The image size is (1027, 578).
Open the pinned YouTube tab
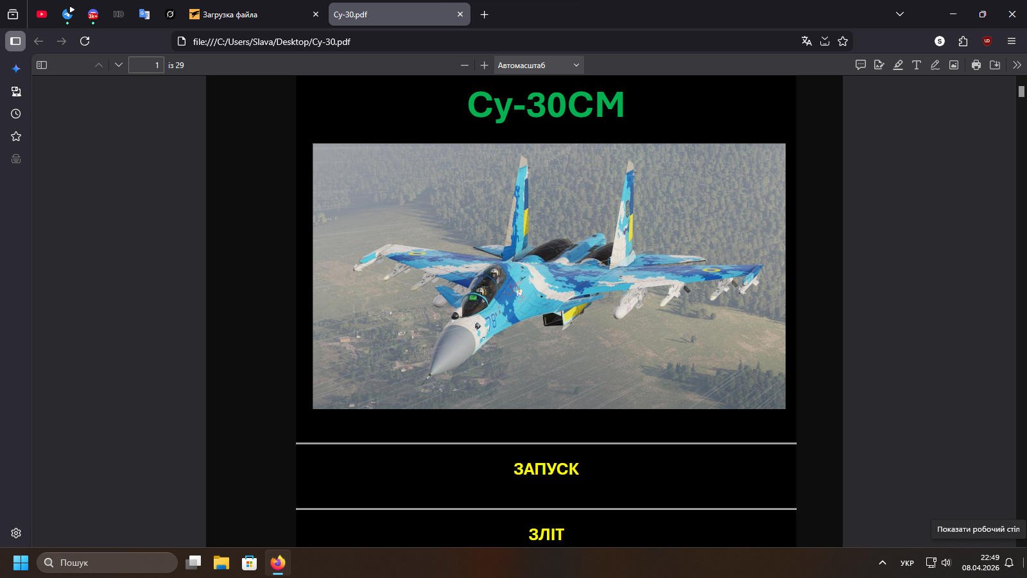(42, 14)
